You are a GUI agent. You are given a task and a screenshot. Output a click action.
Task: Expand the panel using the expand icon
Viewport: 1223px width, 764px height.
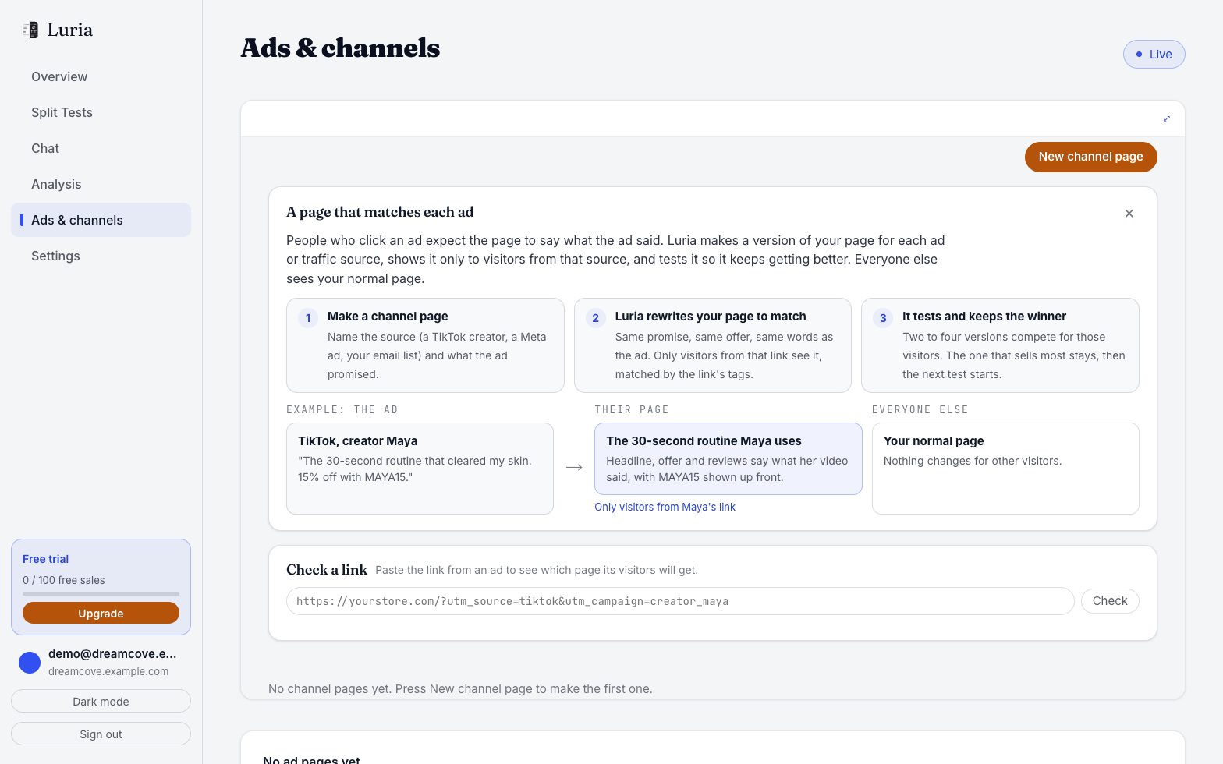point(1167,119)
